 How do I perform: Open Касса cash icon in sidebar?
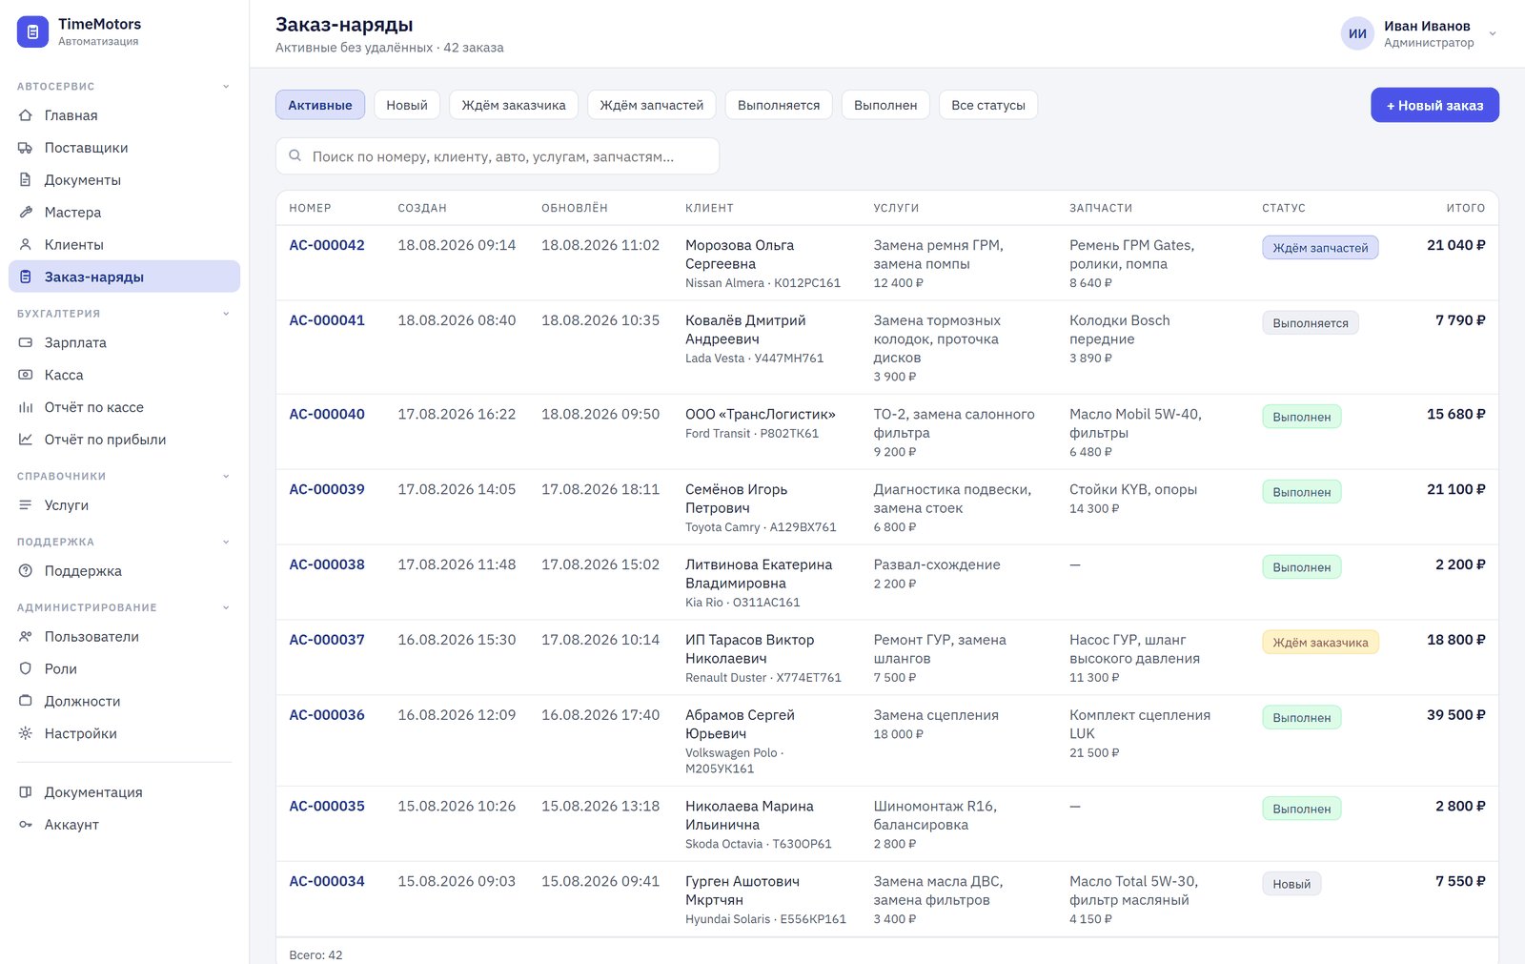(26, 375)
